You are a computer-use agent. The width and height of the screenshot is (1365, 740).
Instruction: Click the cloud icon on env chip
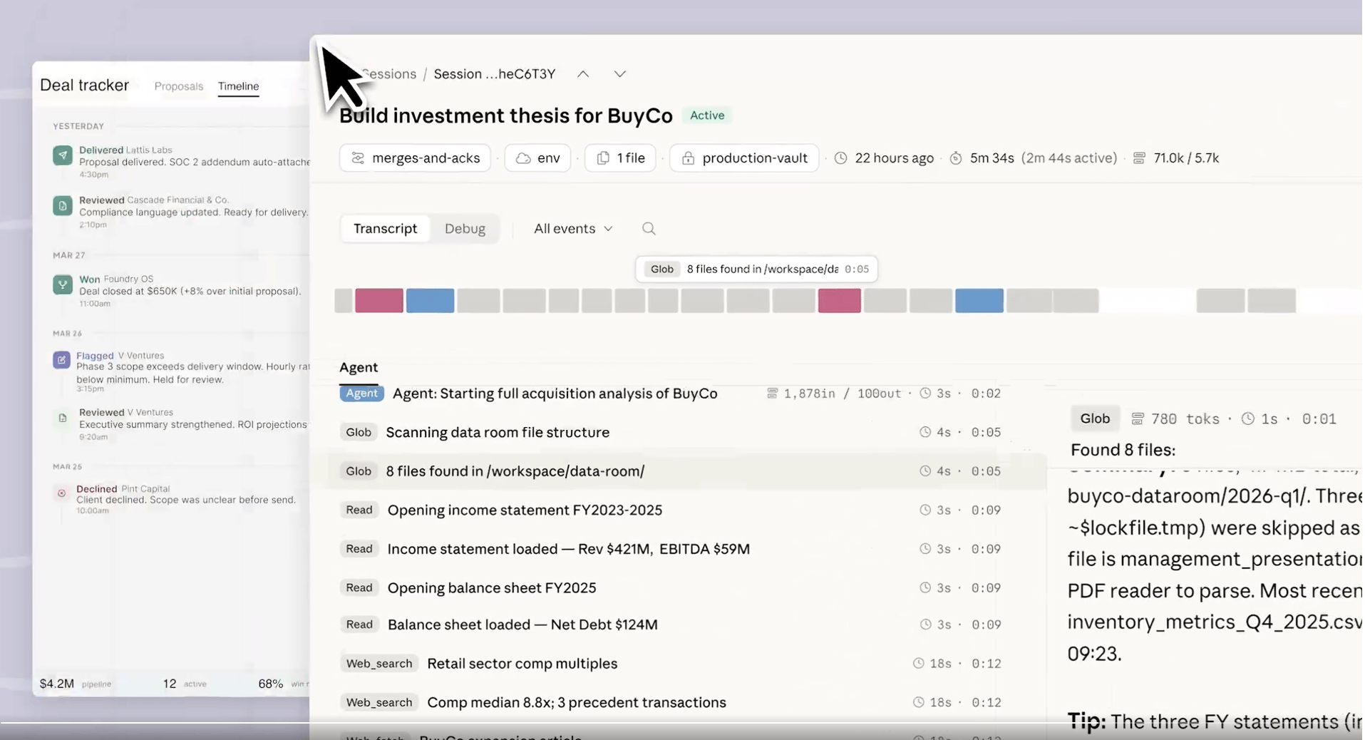(523, 158)
